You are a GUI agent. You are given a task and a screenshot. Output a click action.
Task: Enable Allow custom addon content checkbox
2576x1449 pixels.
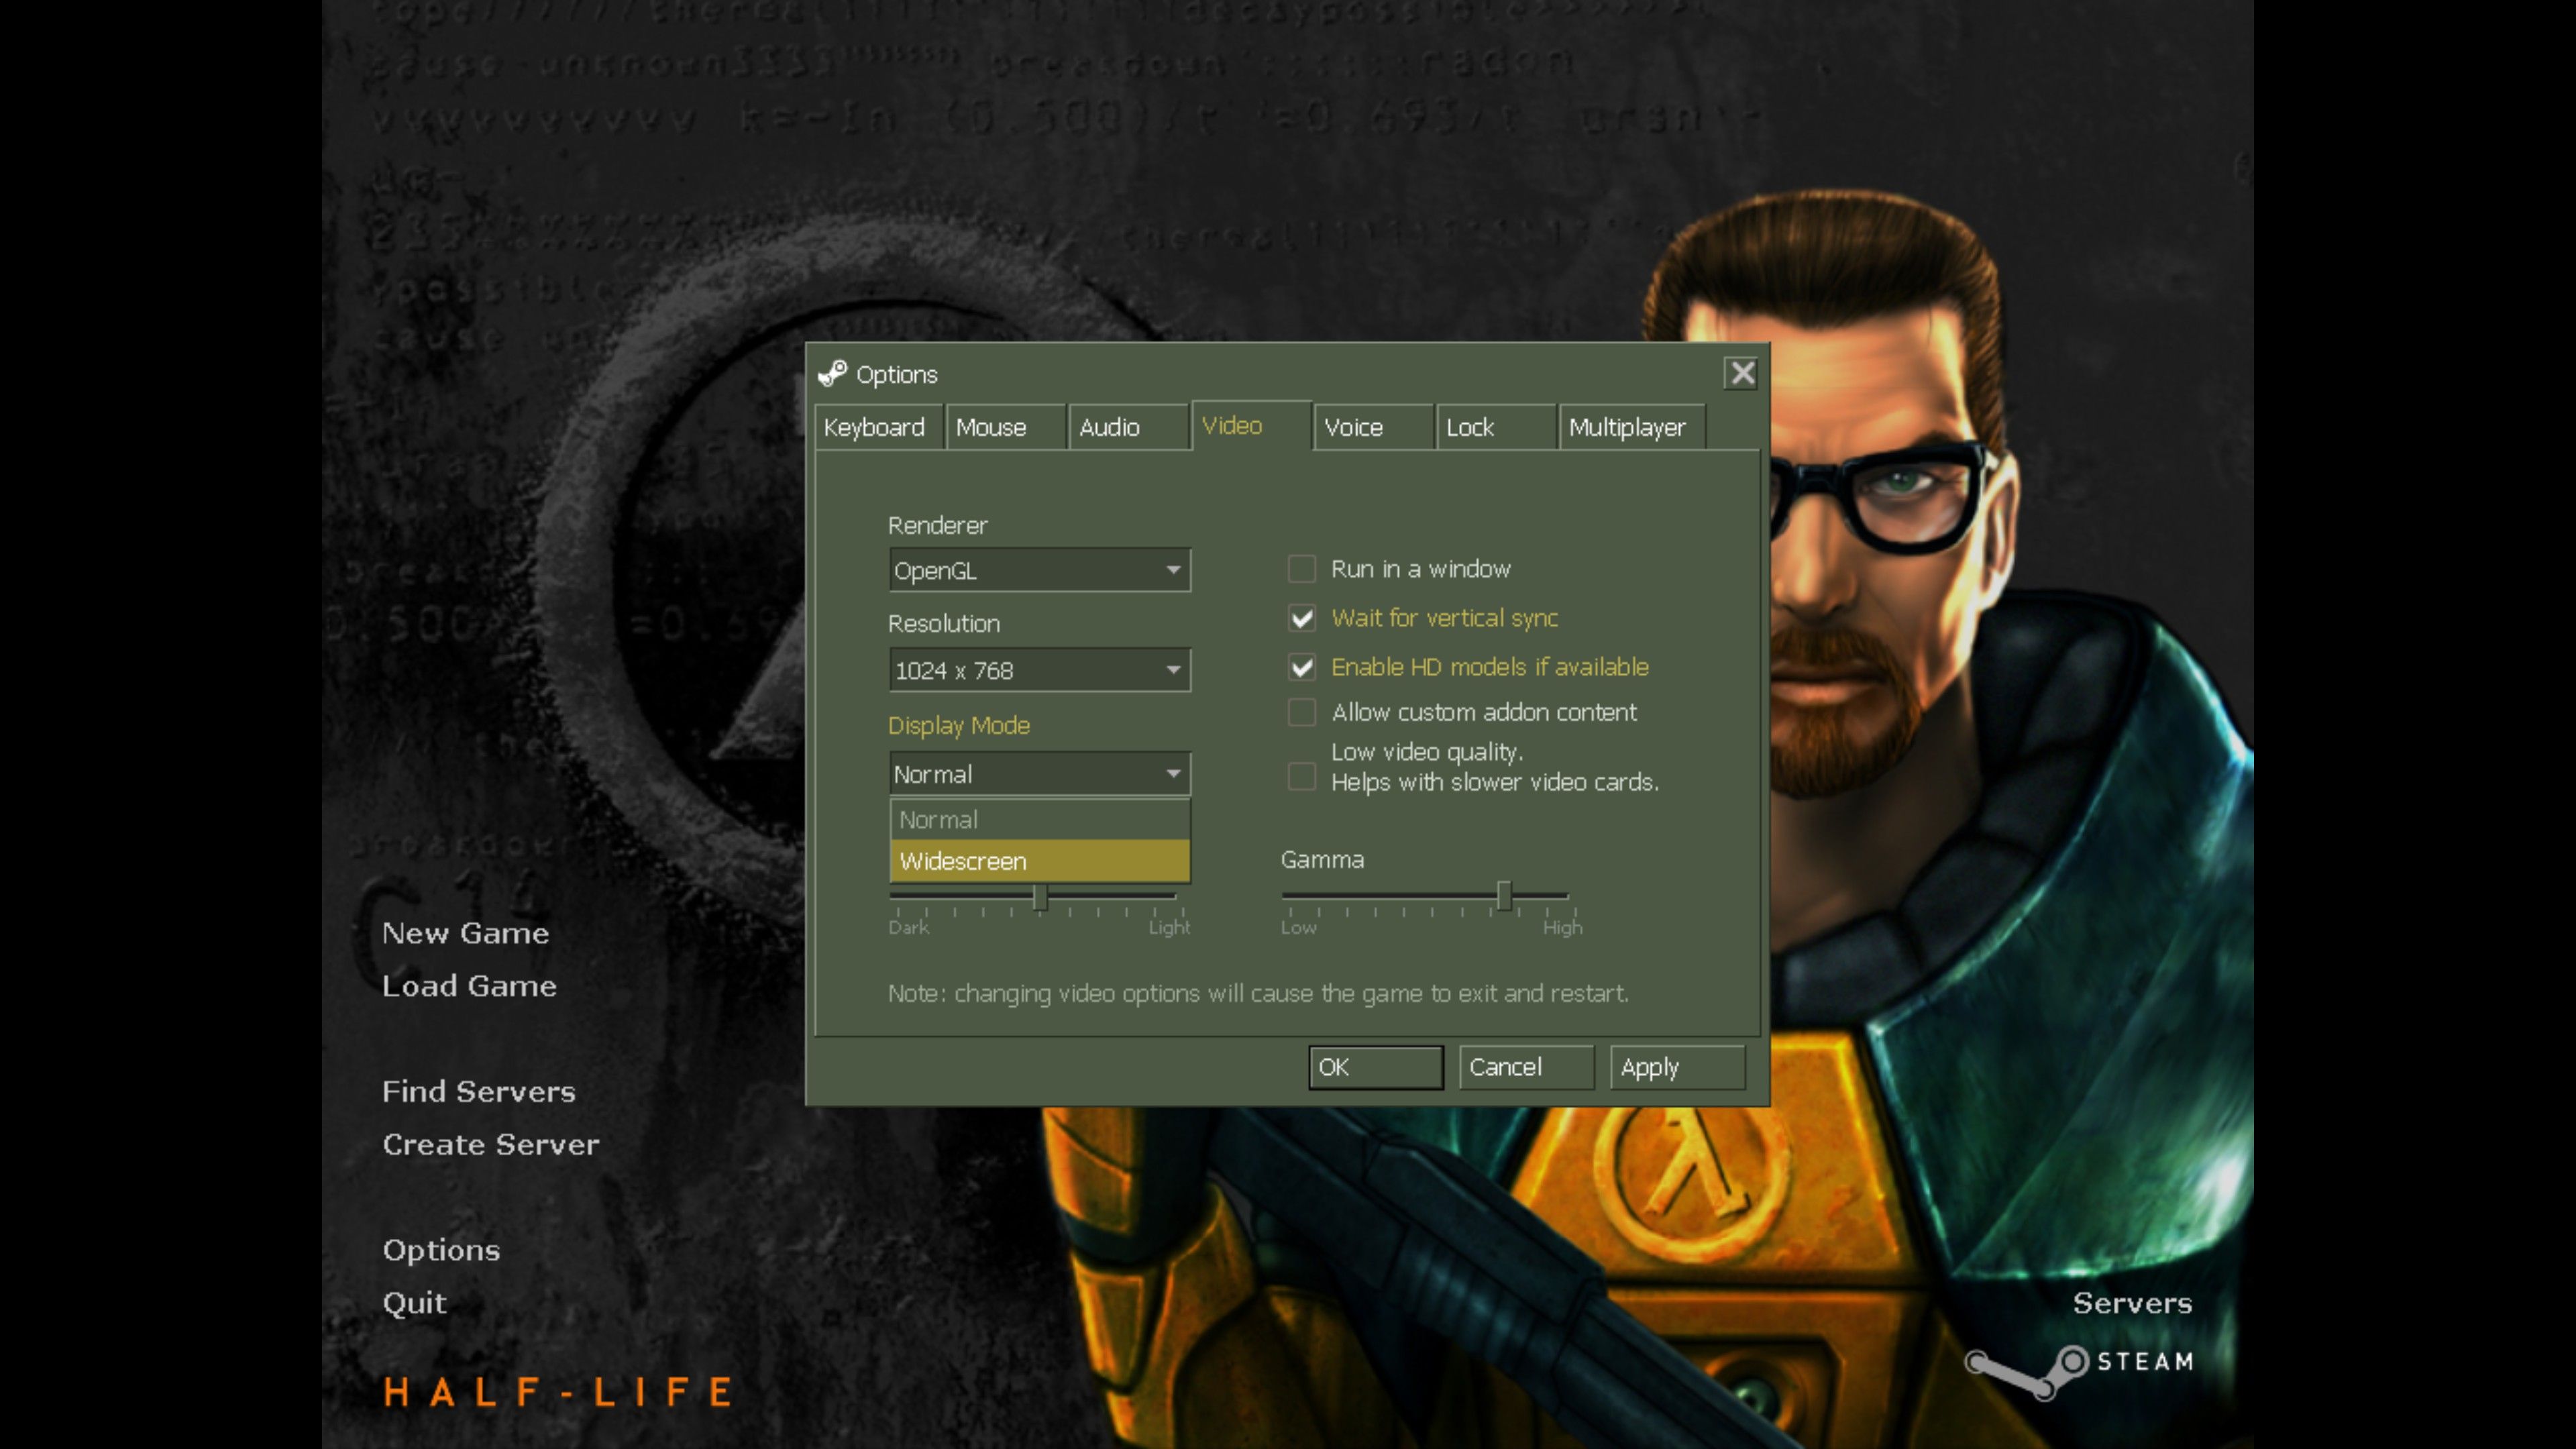click(1301, 712)
